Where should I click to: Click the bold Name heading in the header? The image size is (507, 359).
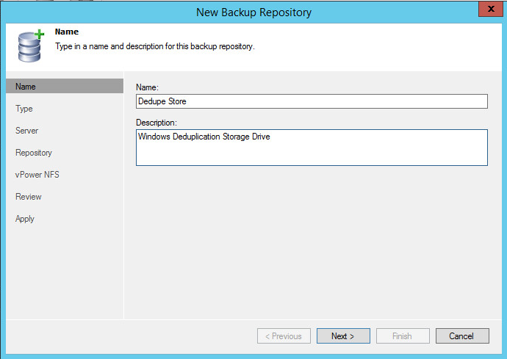[x=67, y=32]
